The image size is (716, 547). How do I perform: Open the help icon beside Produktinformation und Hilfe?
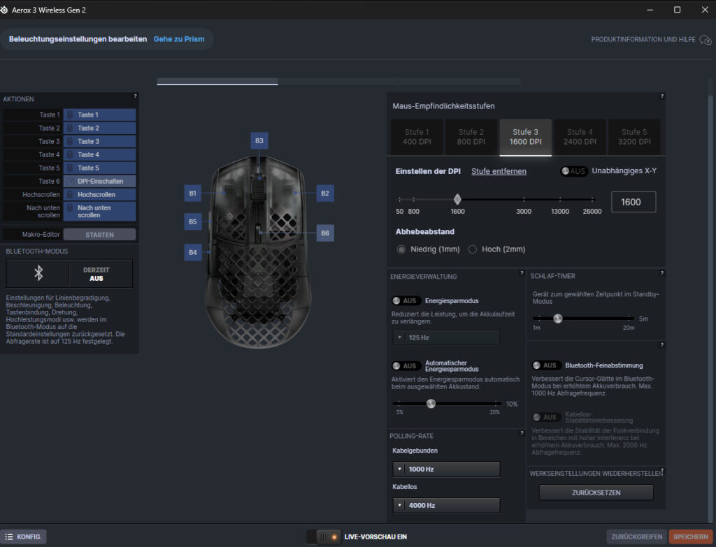click(x=706, y=39)
